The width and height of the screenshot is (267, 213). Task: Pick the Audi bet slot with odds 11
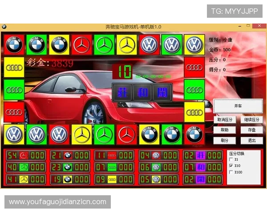113,155
